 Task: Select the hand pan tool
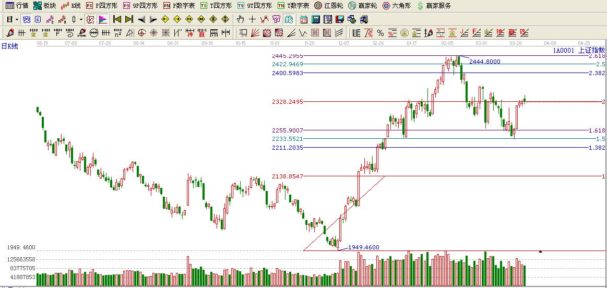pyautogui.click(x=240, y=19)
